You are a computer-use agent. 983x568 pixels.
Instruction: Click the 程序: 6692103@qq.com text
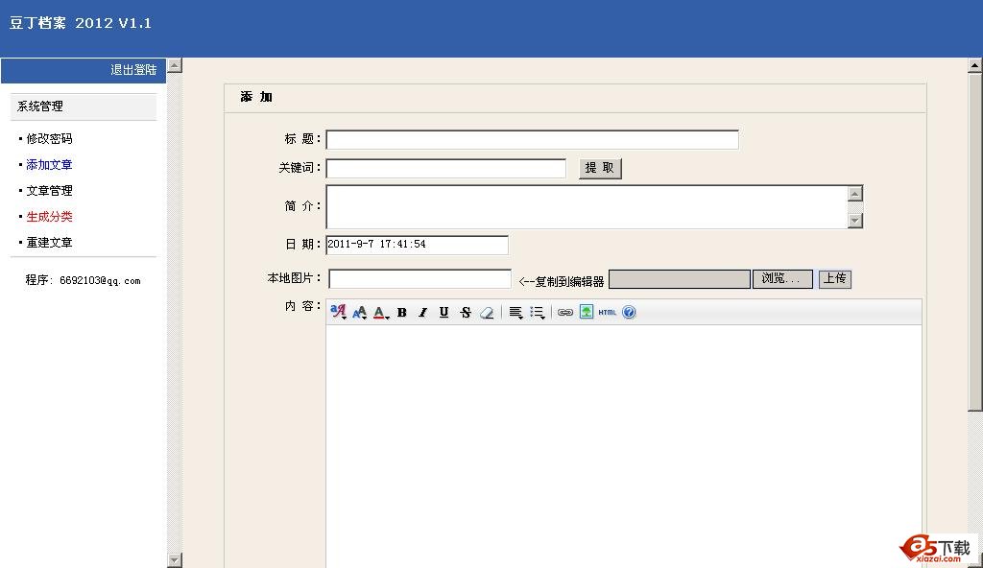[x=83, y=280]
